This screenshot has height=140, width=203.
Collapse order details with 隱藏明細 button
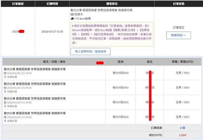178,35
